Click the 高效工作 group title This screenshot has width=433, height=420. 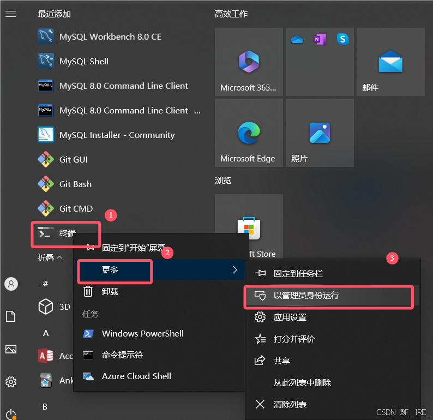pos(231,14)
